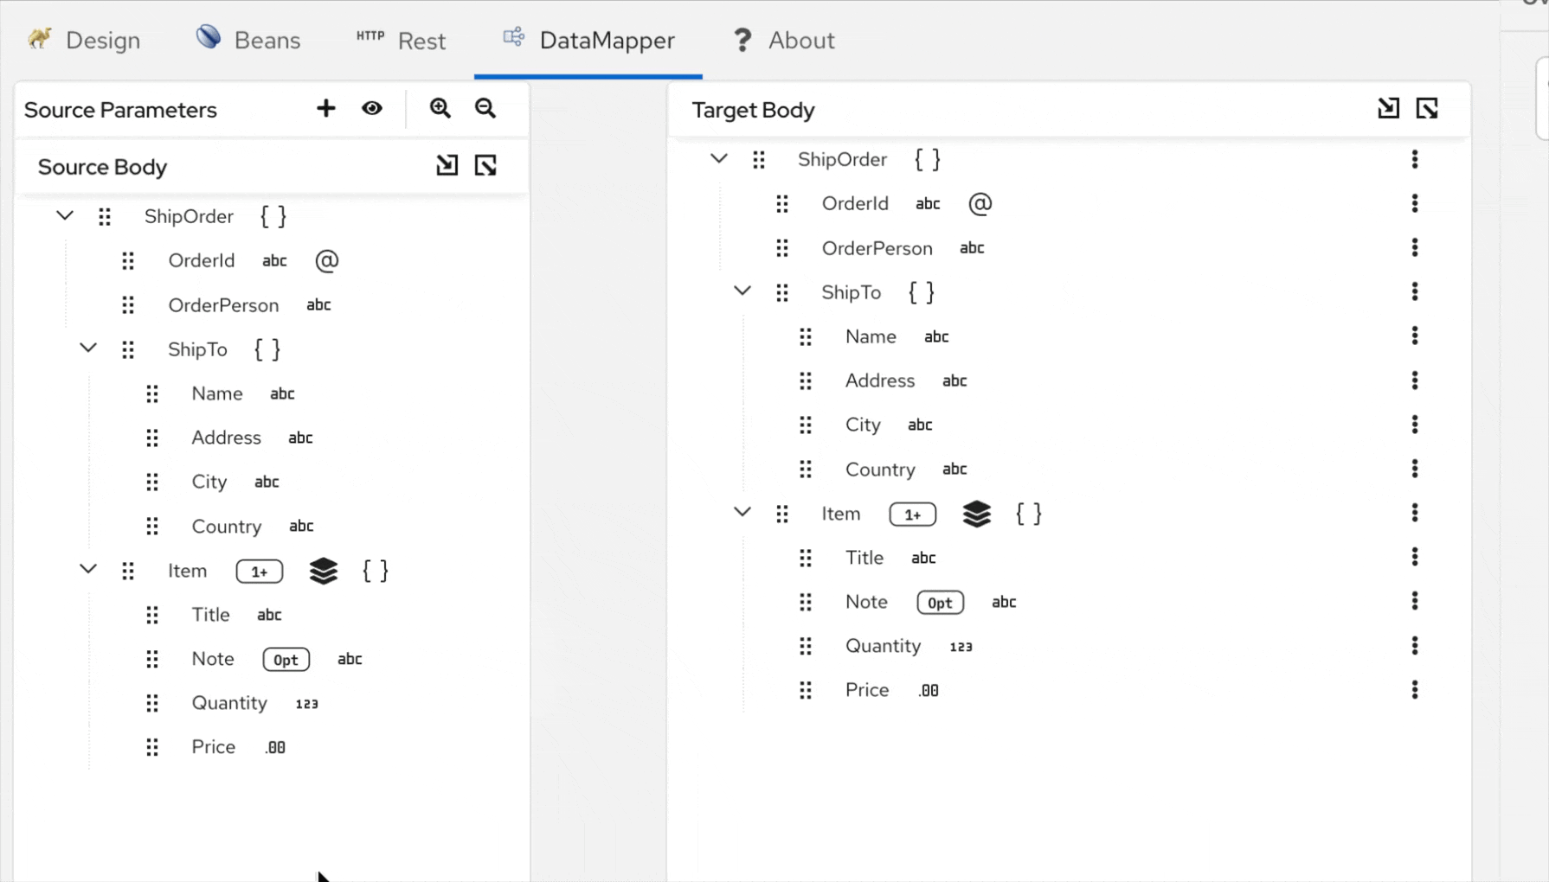This screenshot has width=1549, height=882.
Task: Grab drag handle of source Price field
Action: click(x=152, y=747)
